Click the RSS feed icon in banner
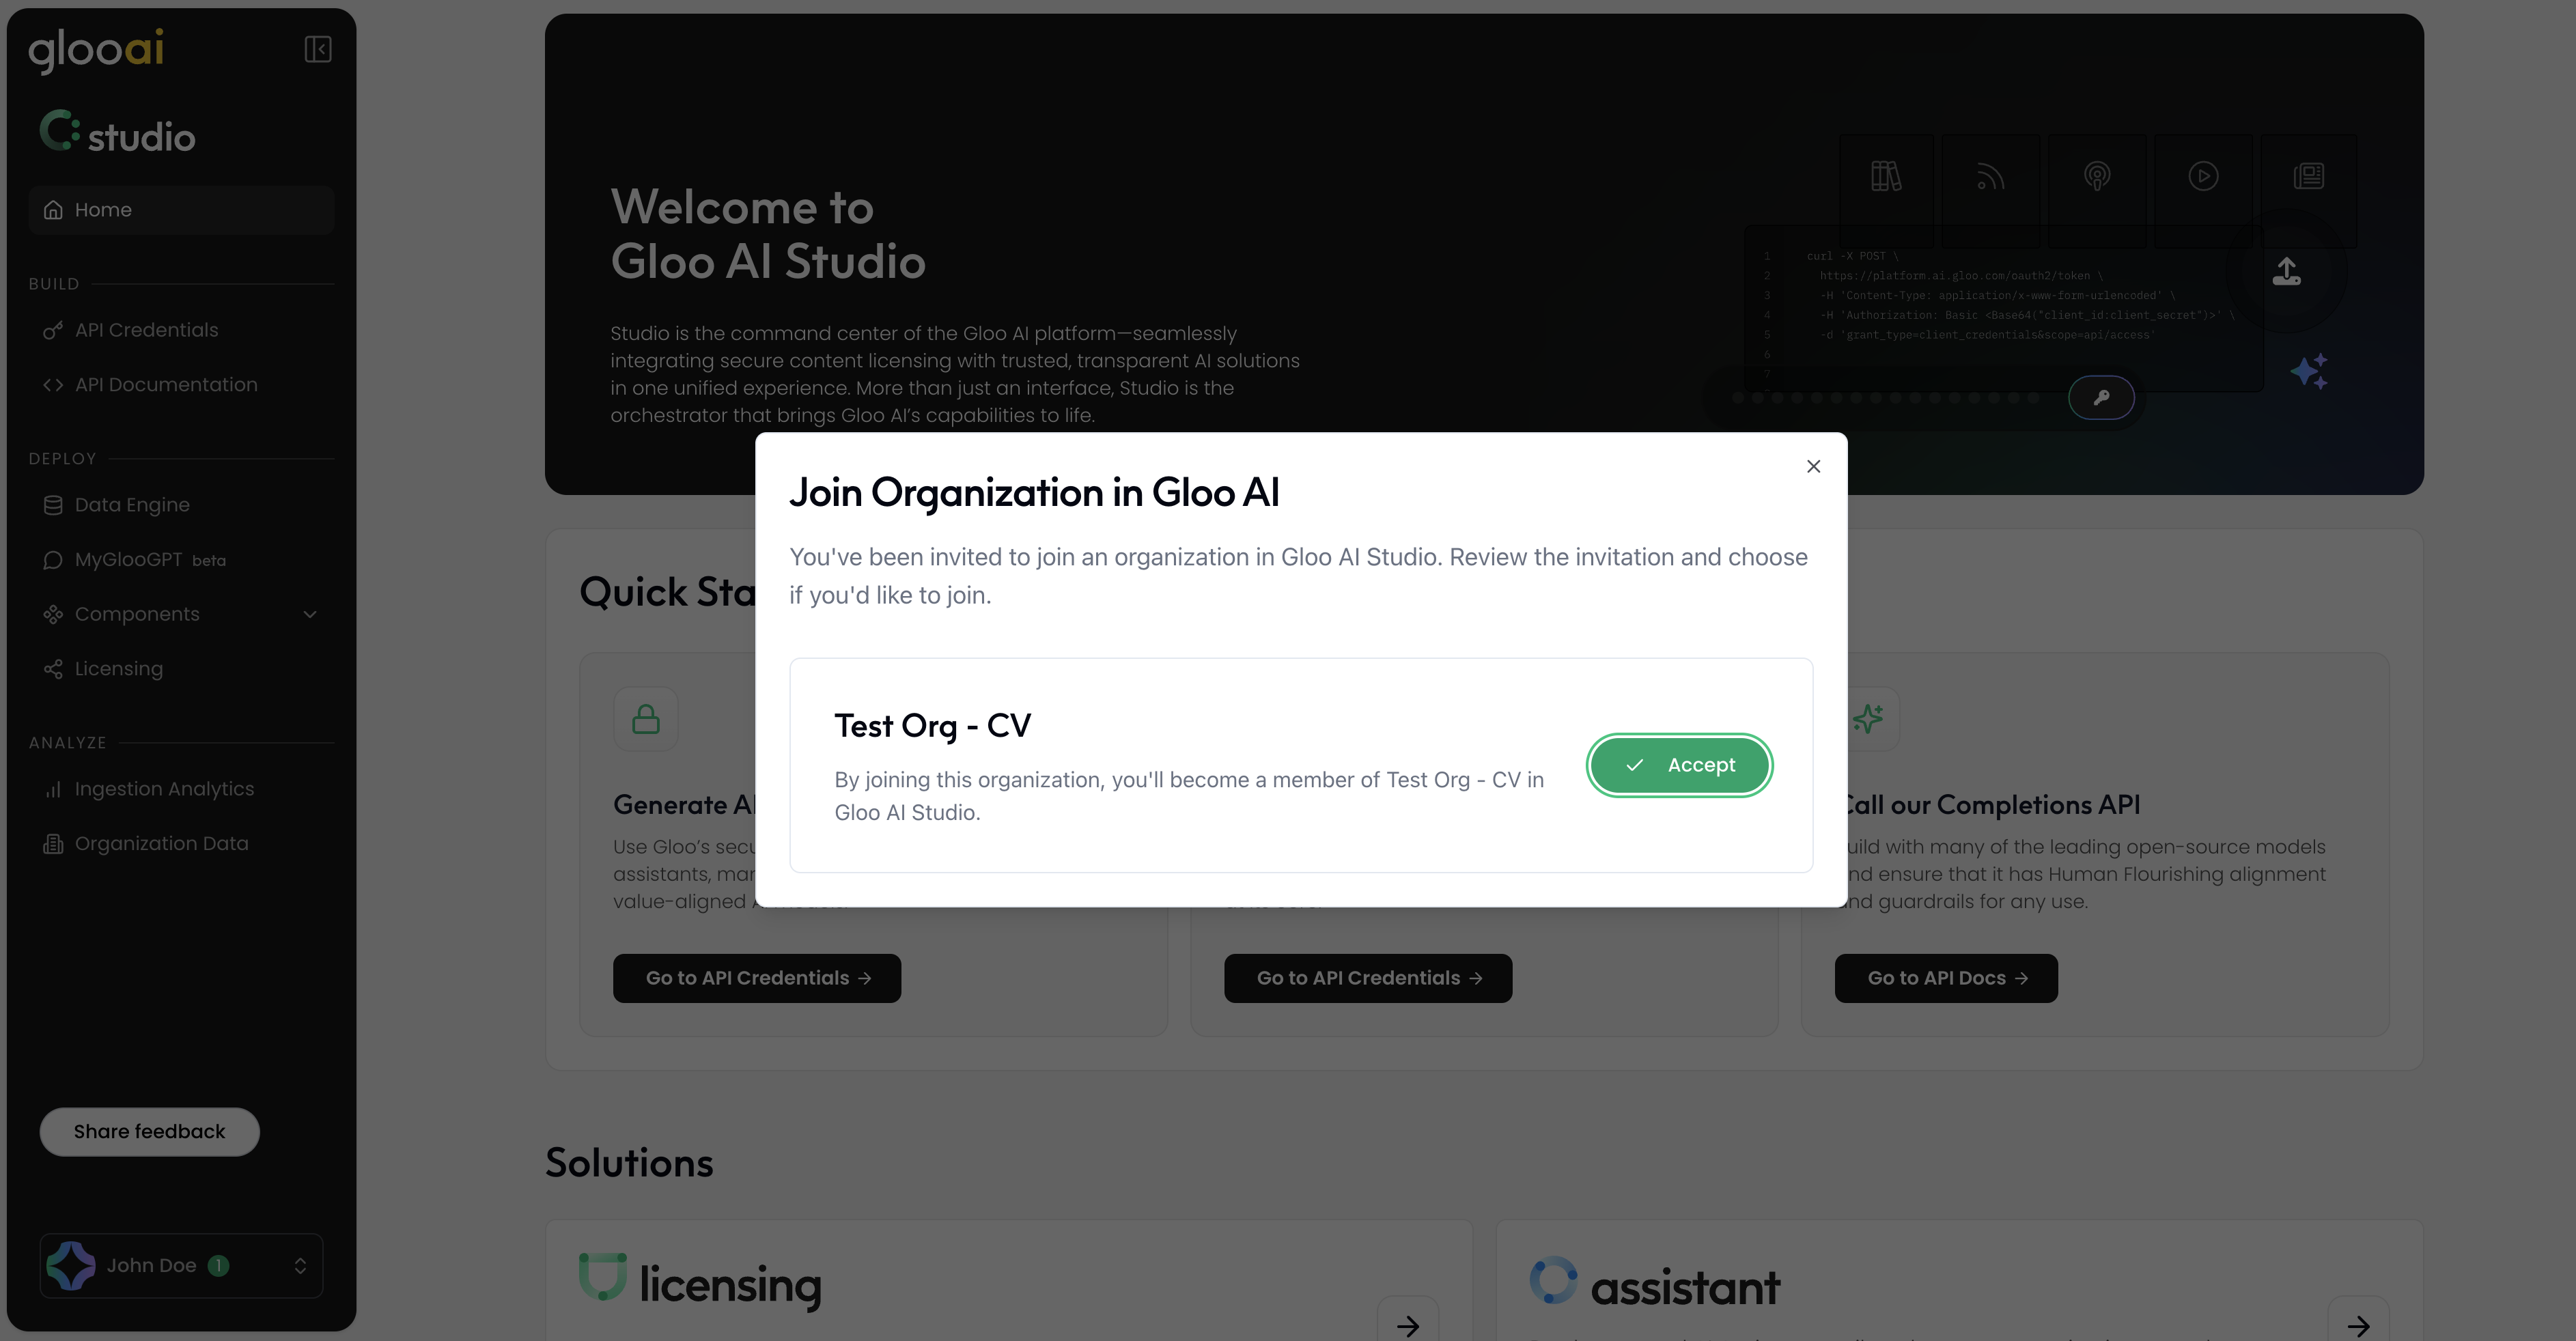The image size is (2576, 1341). pyautogui.click(x=1990, y=176)
